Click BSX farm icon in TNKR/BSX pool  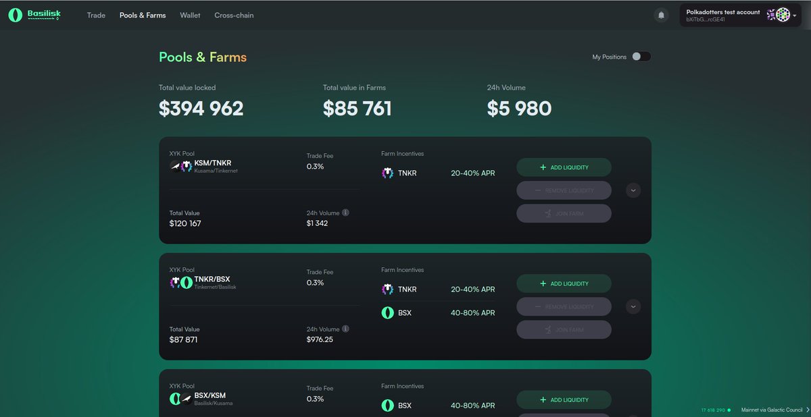[x=388, y=313]
